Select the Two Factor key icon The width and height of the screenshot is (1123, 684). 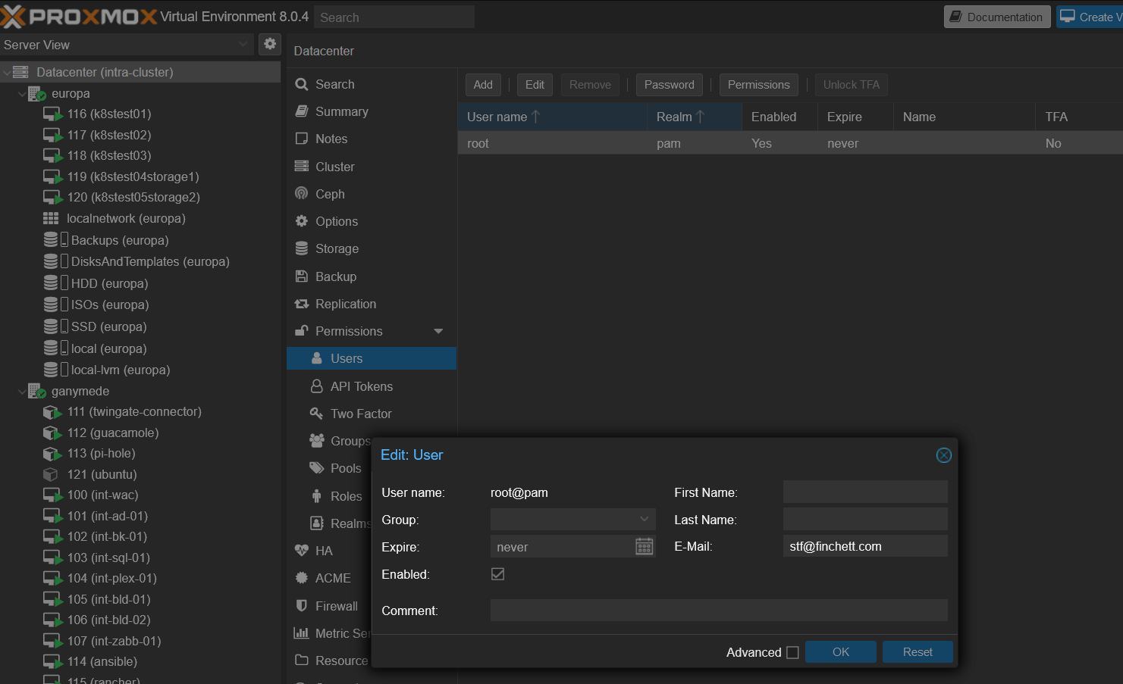pos(315,414)
